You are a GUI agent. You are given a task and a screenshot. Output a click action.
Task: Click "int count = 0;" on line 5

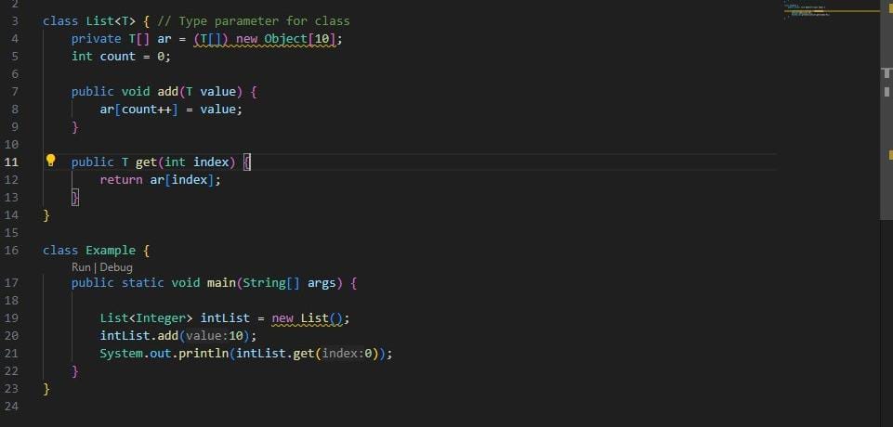122,57
